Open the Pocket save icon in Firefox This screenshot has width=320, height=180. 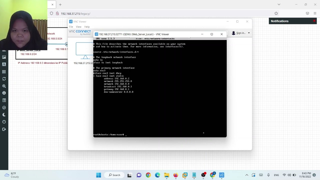tap(307, 13)
